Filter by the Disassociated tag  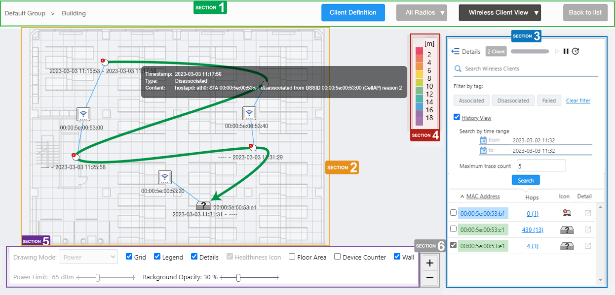click(513, 100)
